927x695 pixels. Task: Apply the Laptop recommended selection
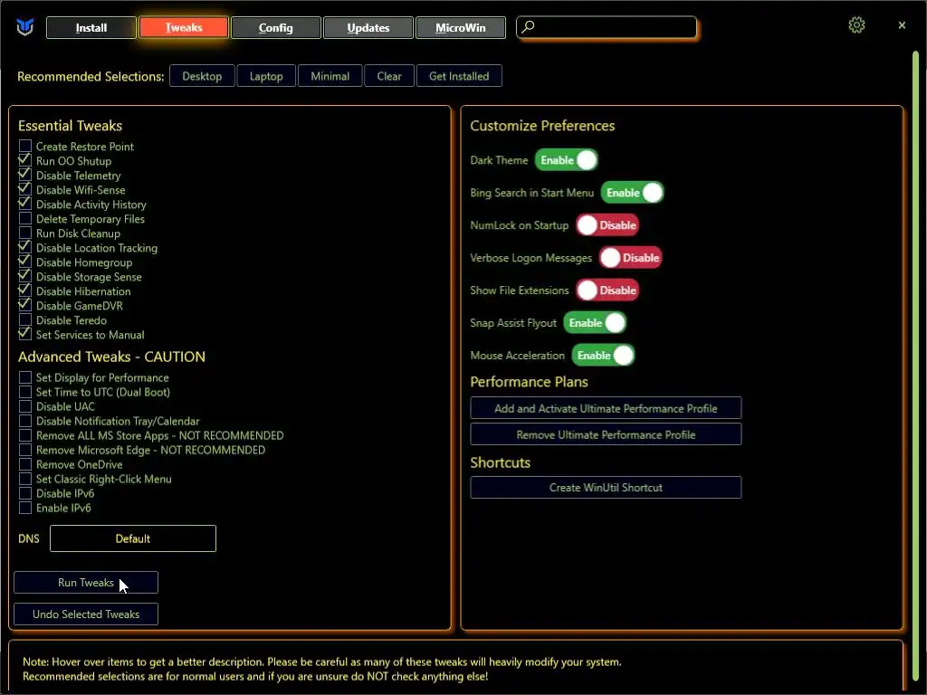click(266, 76)
